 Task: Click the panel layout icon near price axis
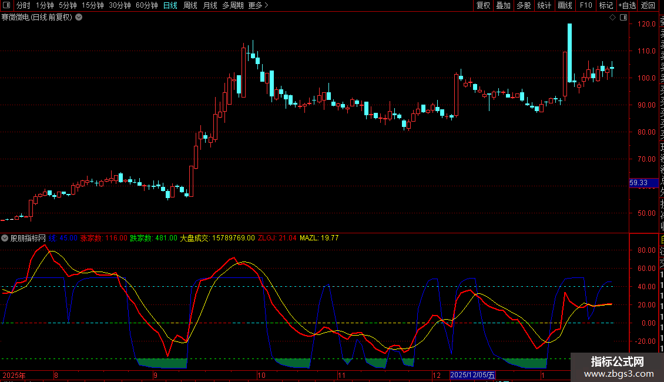click(622, 17)
